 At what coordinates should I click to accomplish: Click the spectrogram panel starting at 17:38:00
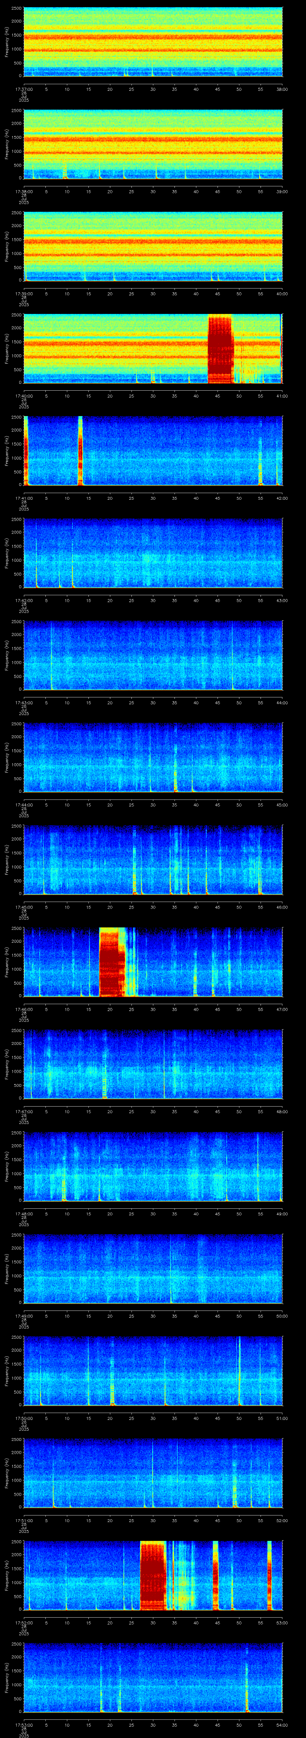(153, 144)
